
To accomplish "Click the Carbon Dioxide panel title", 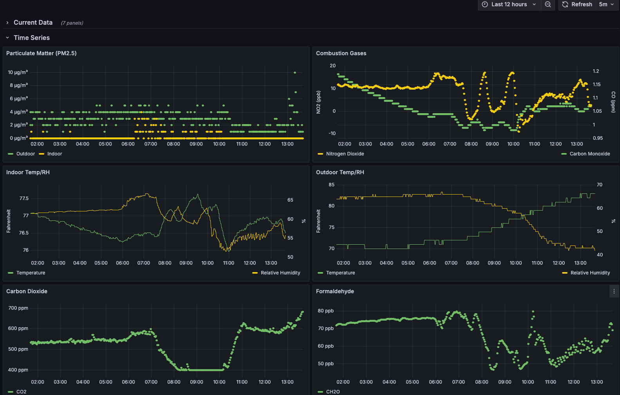I will pos(27,291).
